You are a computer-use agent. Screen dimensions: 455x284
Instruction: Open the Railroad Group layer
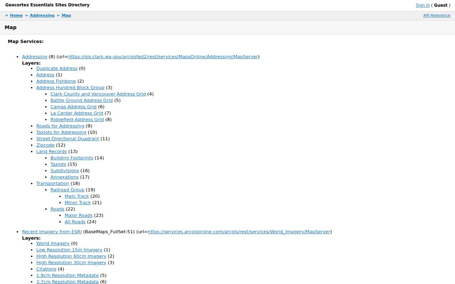[x=68, y=190]
